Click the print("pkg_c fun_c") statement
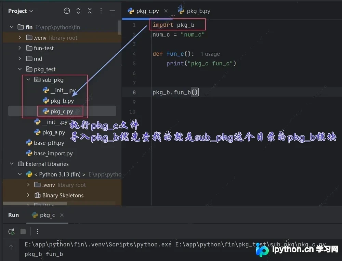This screenshot has width=342, height=261. click(201, 64)
